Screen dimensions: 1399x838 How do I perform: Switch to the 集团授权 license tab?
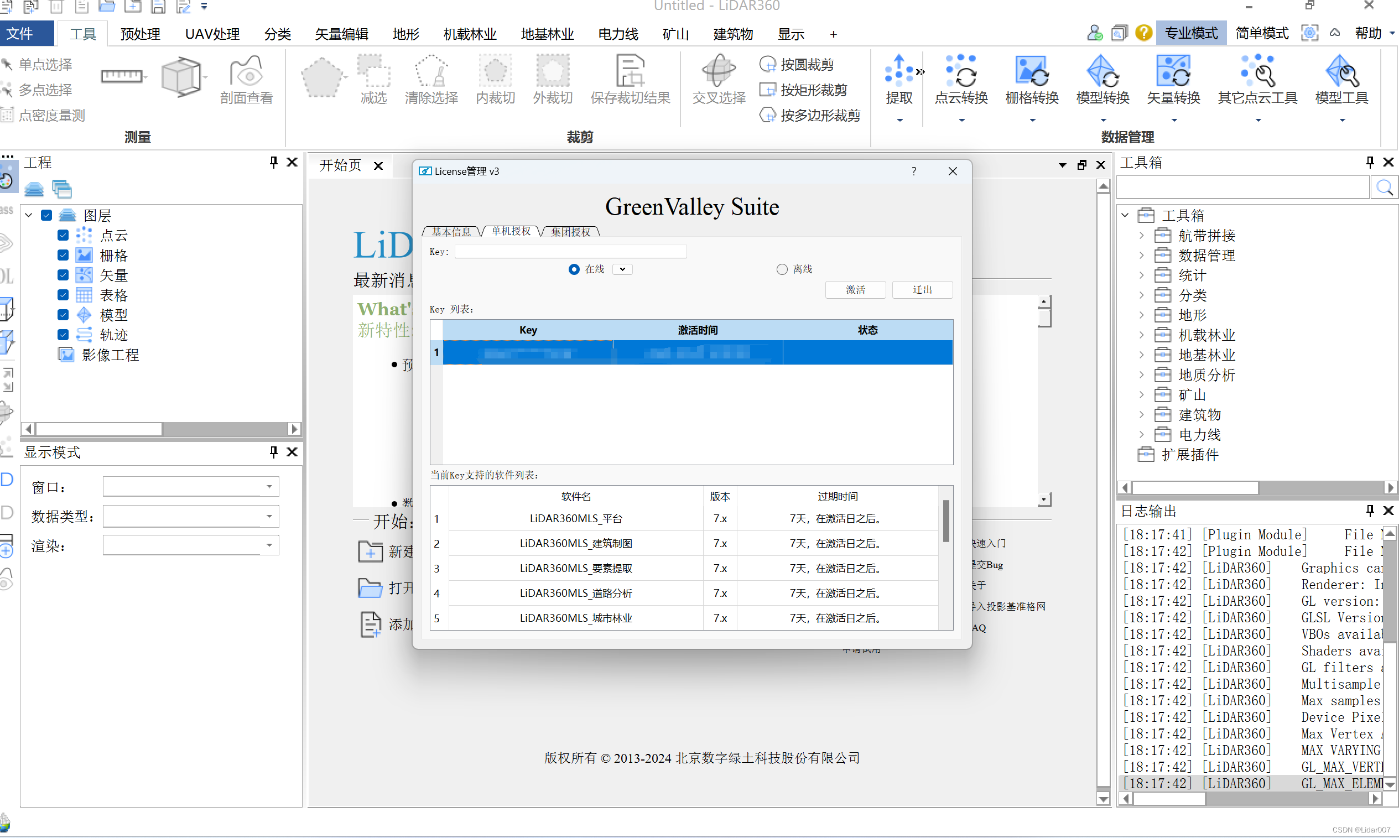[571, 232]
